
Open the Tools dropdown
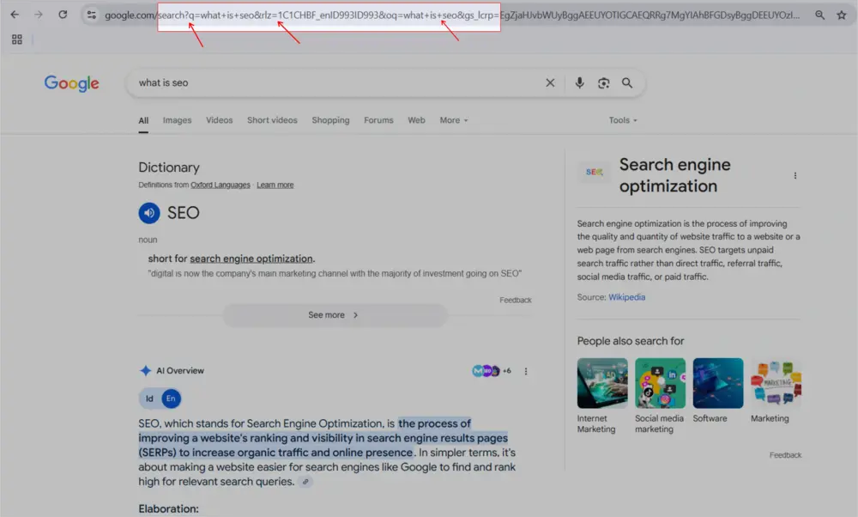(x=623, y=120)
